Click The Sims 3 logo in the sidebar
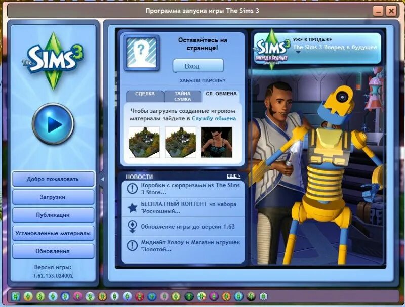Viewport: 405px width, 307px height. (53, 61)
